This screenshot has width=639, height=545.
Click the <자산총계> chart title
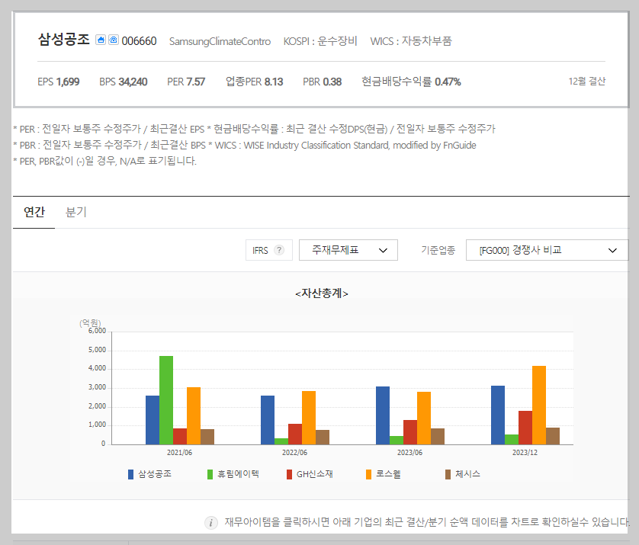322,293
